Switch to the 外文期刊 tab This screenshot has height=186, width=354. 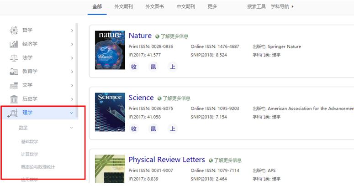123,6
